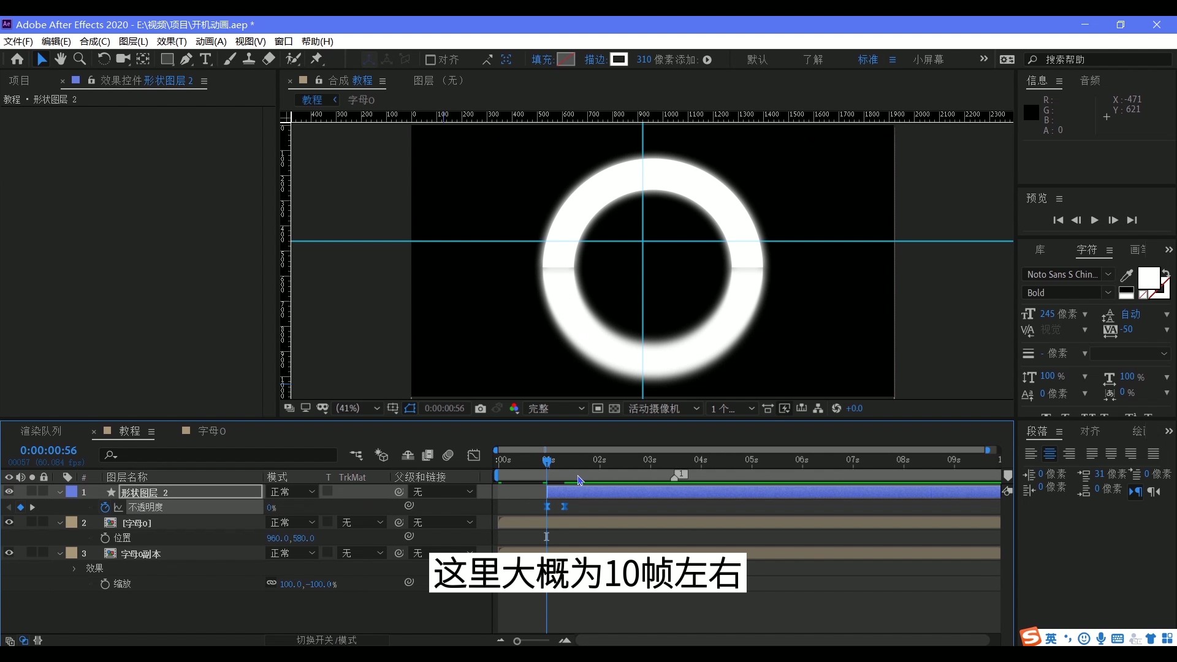Screen dimensions: 1177x662
Task: Jump to the last frame in Preview
Action: [x=1132, y=220]
